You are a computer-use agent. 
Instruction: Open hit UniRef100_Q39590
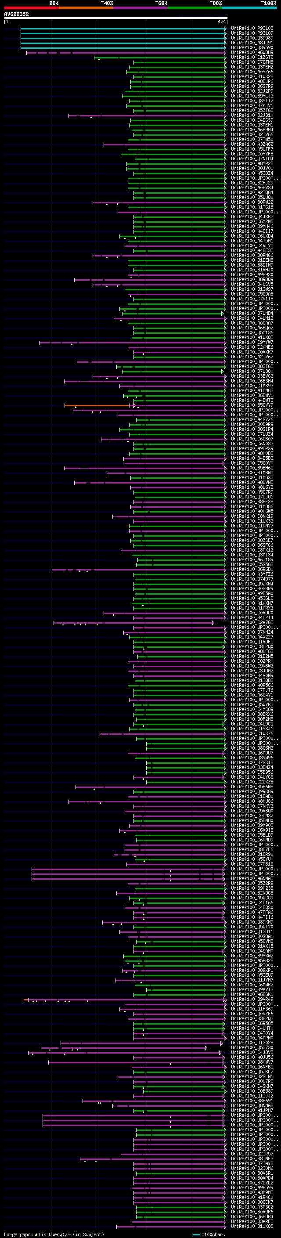pyautogui.click(x=252, y=47)
